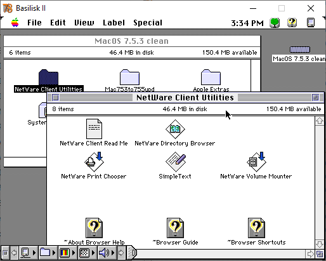Click the Control Strip close box
This screenshot has height=261, width=326.
coord(5,253)
